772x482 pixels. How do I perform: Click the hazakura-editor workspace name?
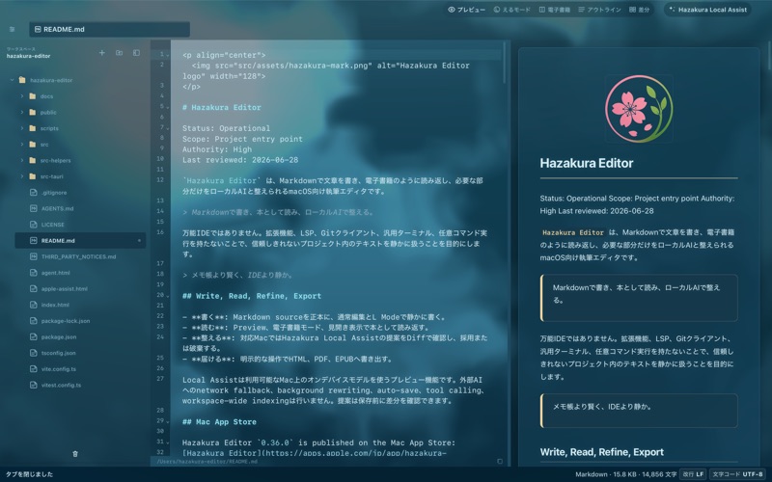(x=29, y=56)
